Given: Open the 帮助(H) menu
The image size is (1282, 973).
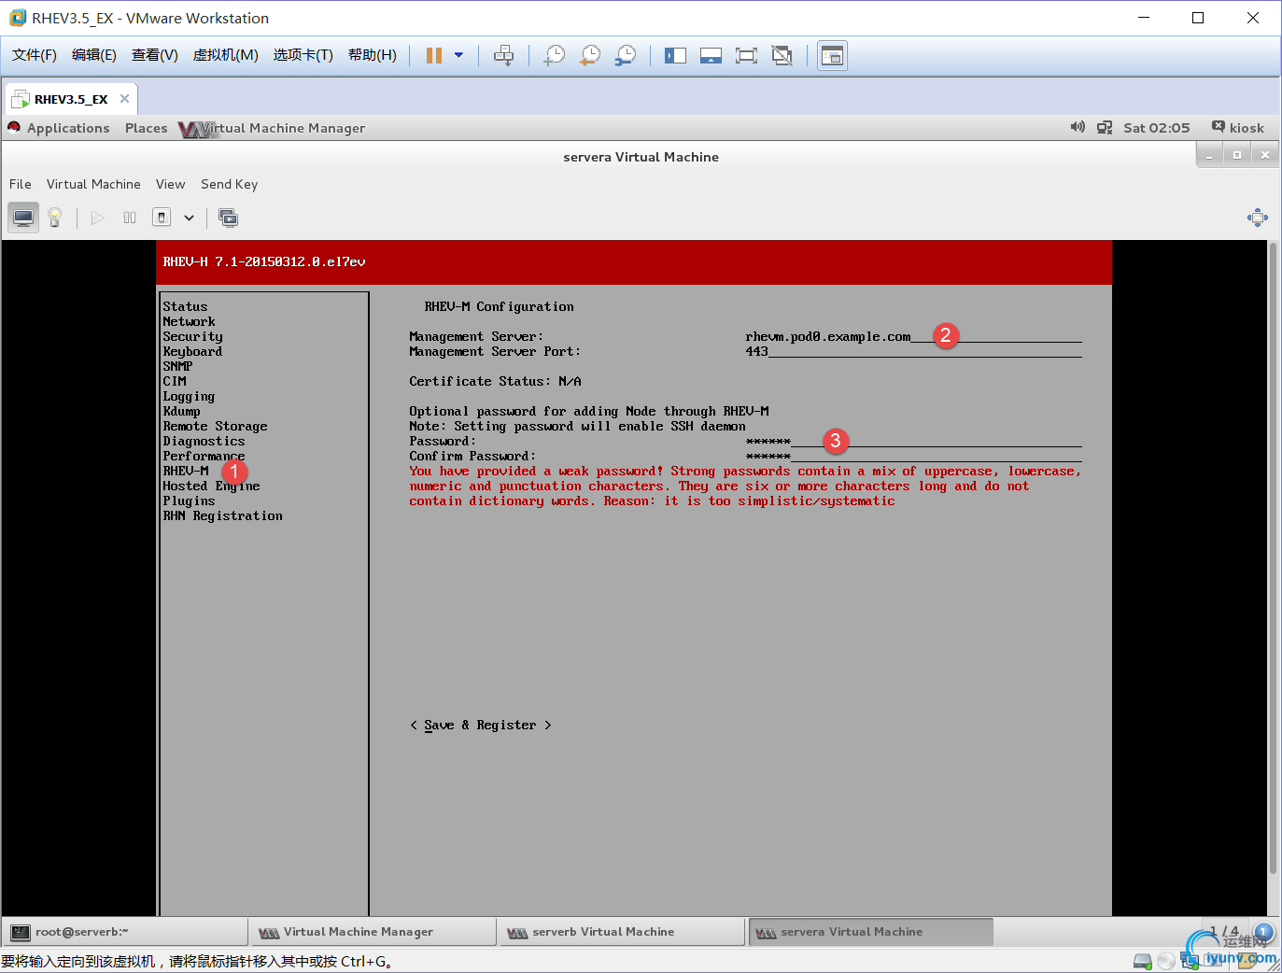Looking at the screenshot, I should click(x=373, y=55).
